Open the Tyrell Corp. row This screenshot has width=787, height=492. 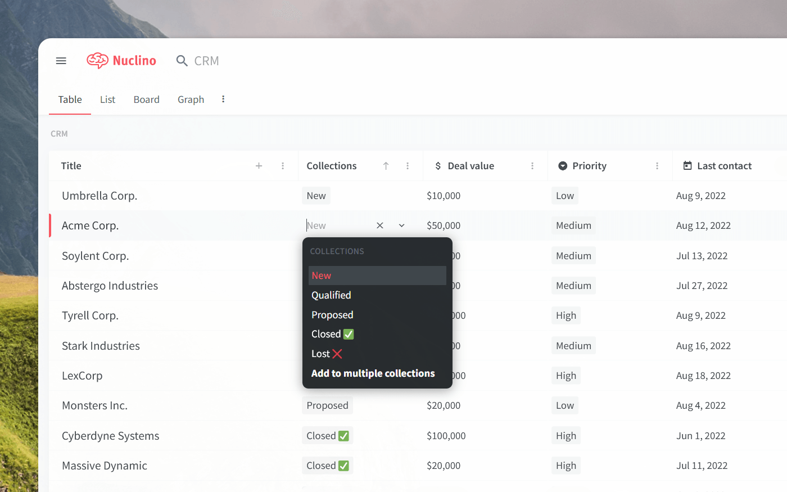click(90, 315)
